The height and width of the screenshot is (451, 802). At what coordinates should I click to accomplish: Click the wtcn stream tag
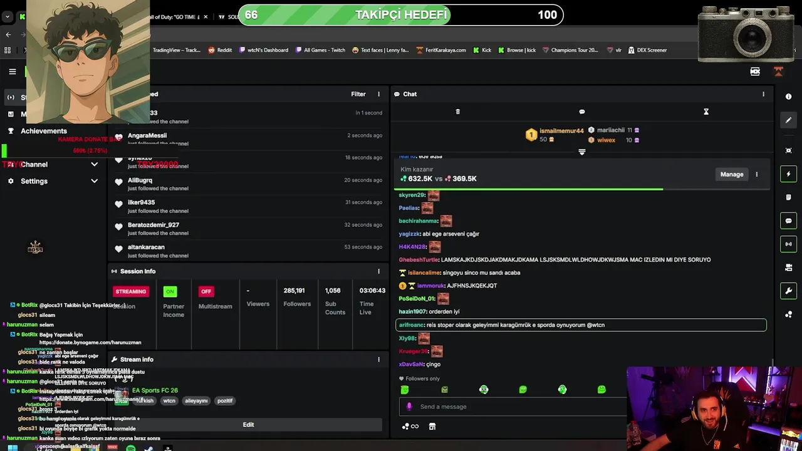tap(169, 401)
